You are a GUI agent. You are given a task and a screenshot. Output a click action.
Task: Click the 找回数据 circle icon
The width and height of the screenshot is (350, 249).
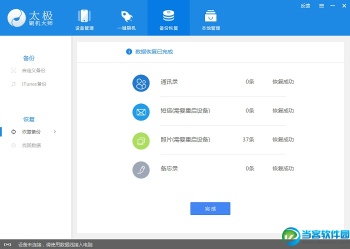pos(13,145)
